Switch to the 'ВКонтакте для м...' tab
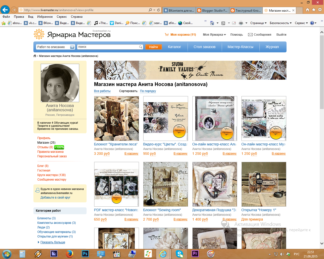Screen dimensions: 324x259 179,10
